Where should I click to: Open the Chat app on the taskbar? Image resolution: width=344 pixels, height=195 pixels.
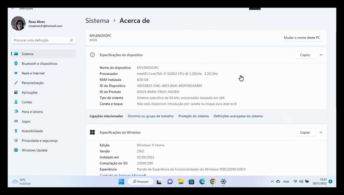tap(170, 181)
